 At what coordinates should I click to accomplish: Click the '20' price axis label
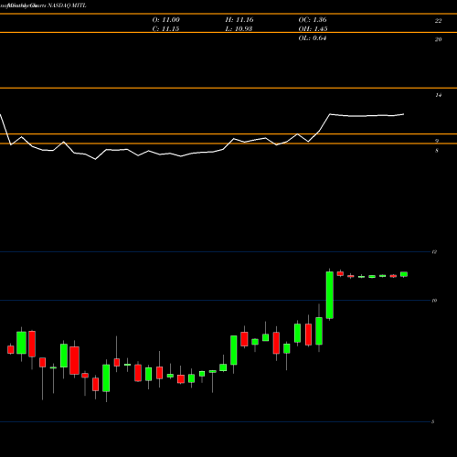click(x=438, y=39)
